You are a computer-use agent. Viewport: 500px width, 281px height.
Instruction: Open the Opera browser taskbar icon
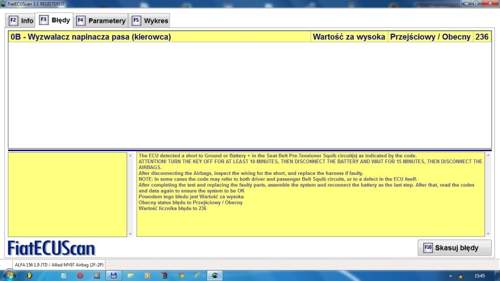click(80, 275)
